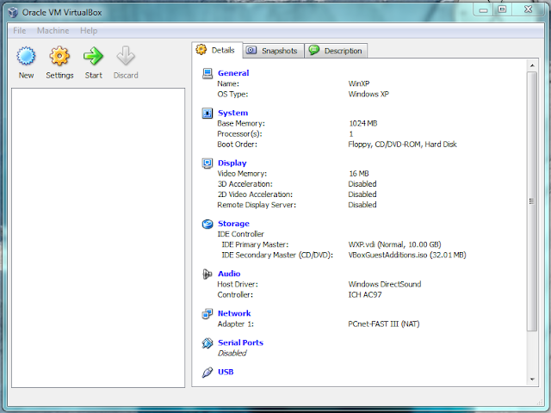Switch to the Details tab
The width and height of the screenshot is (551, 413).
217,50
